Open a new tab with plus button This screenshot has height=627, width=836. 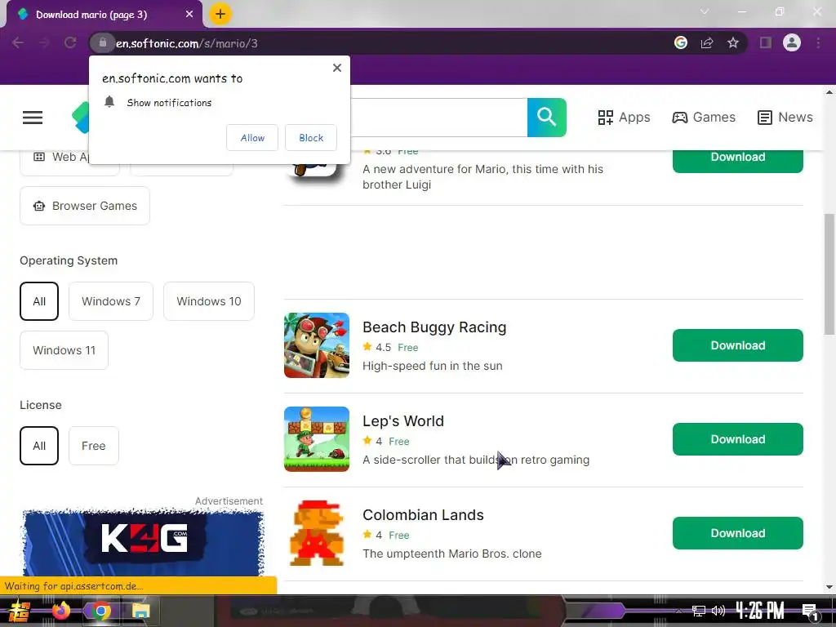220,14
